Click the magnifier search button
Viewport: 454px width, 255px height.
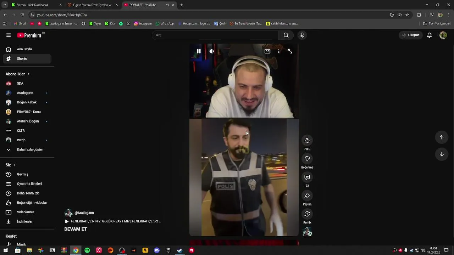286,35
